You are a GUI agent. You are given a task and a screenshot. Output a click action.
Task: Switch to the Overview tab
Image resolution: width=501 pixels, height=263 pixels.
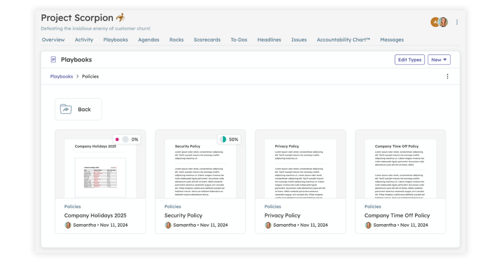click(x=53, y=40)
